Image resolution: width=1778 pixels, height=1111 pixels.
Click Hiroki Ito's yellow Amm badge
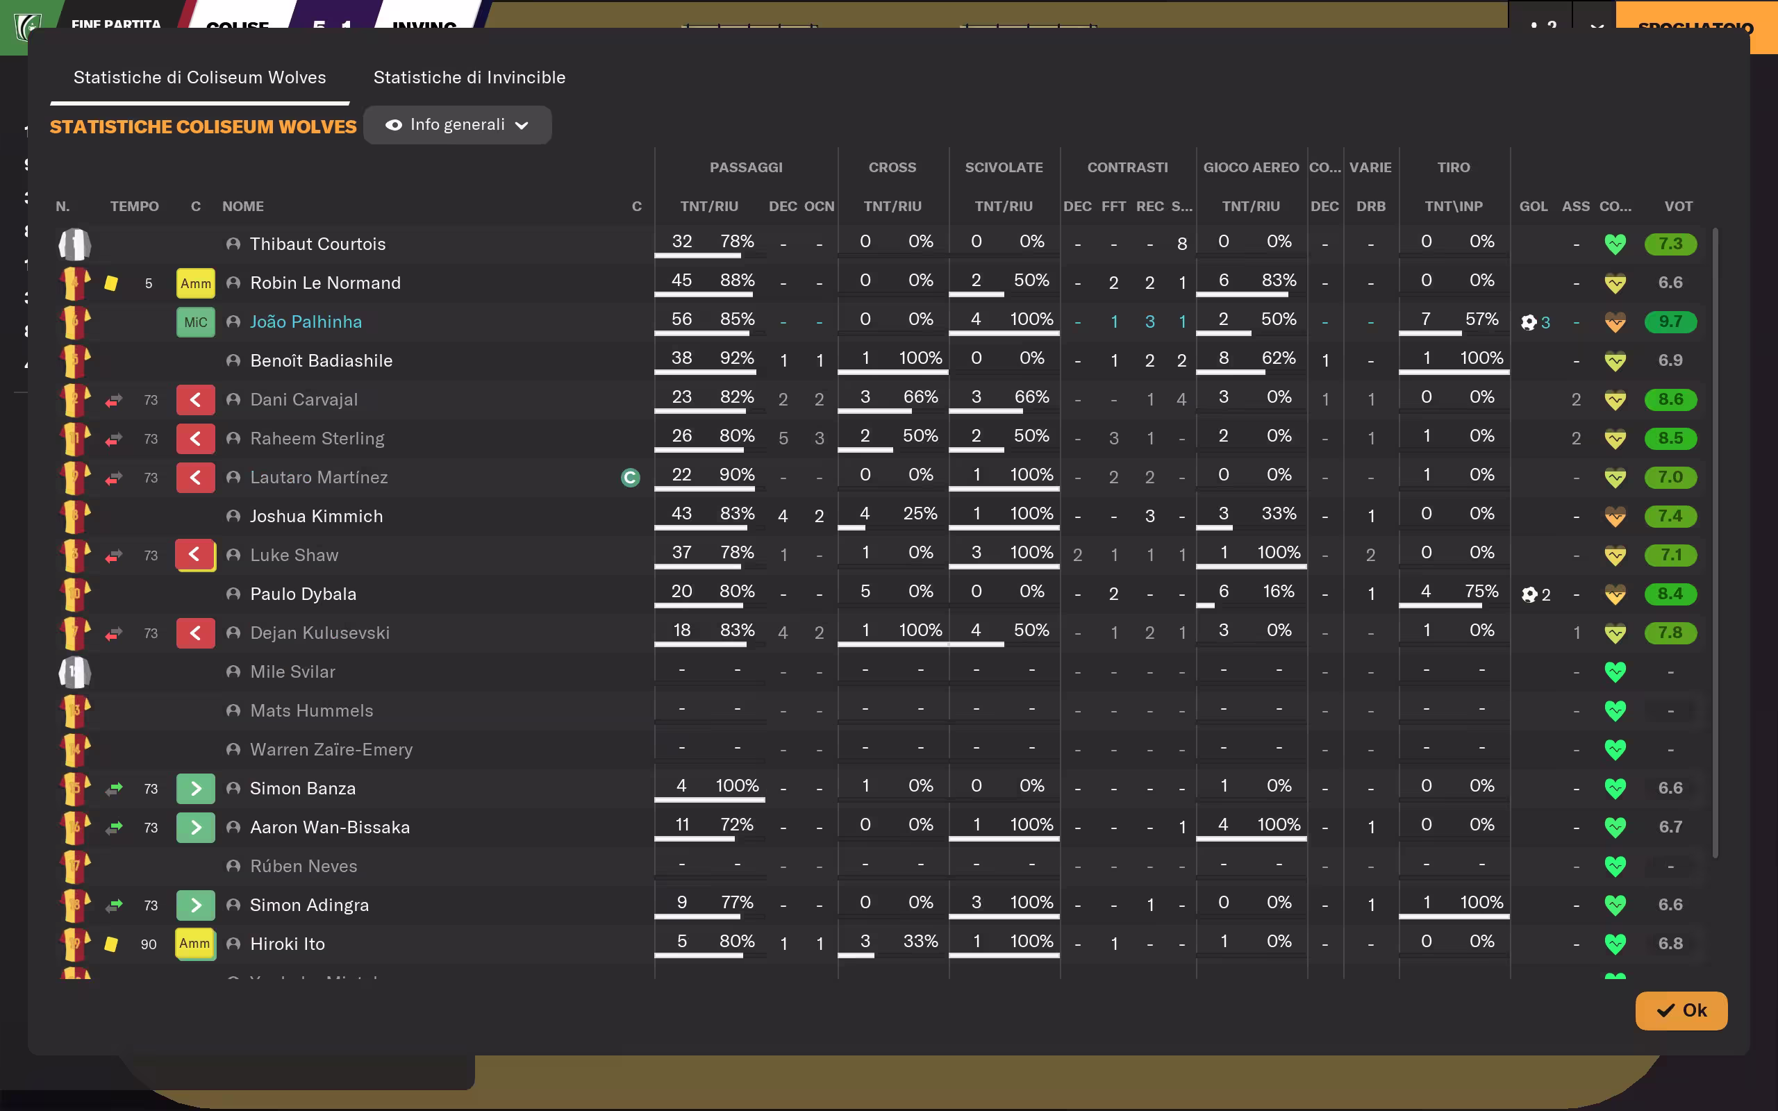[194, 944]
